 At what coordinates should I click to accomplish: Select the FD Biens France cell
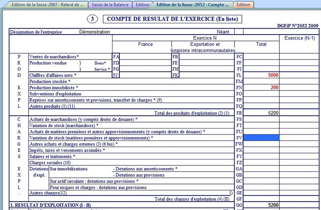coord(145,63)
